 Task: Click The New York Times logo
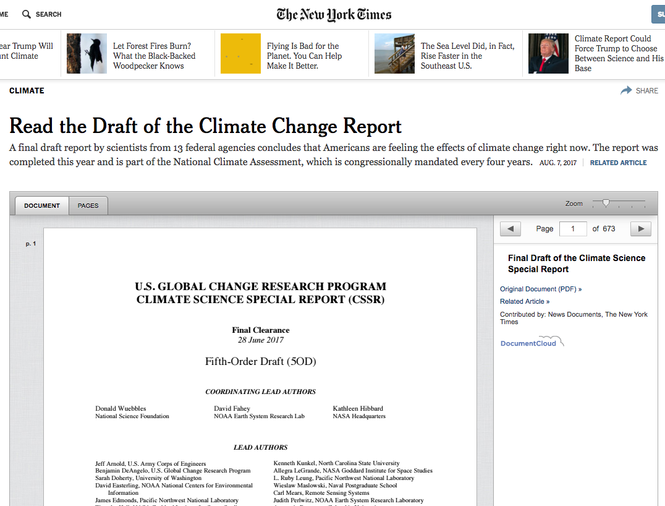pyautogui.click(x=334, y=14)
